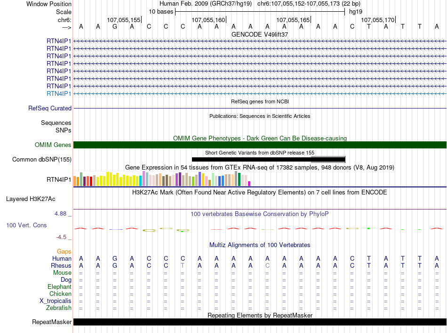The height and width of the screenshot is (333, 447).
Task: Select the 100 Vert. Cons label
Action: point(26,225)
